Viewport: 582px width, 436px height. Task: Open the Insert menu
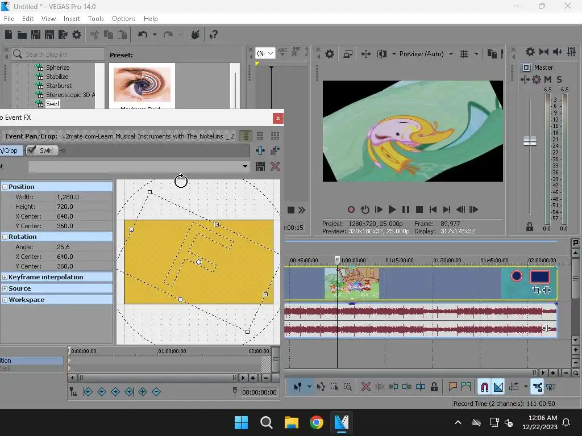pos(72,19)
